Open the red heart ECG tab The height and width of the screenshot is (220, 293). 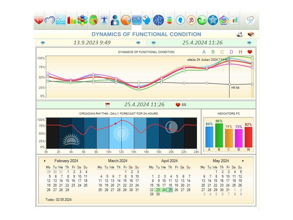39,20
